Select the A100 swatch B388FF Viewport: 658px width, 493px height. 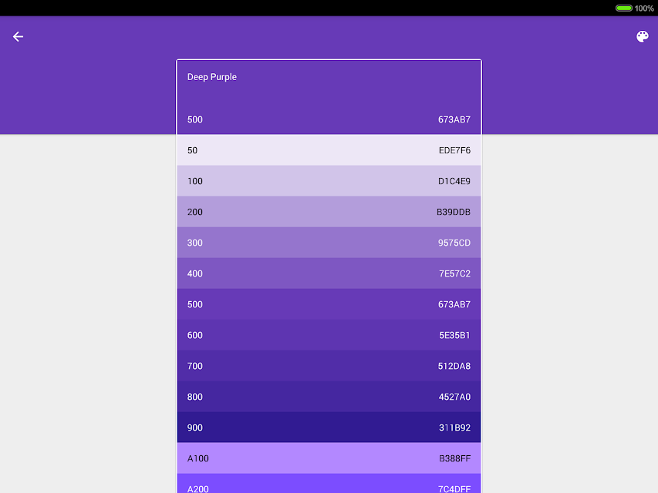click(329, 458)
